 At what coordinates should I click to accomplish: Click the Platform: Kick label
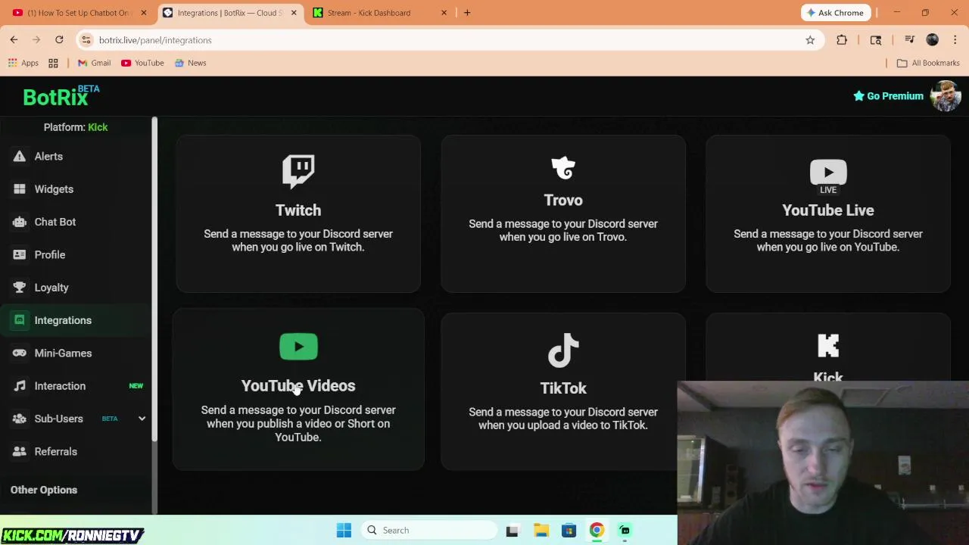(x=76, y=127)
